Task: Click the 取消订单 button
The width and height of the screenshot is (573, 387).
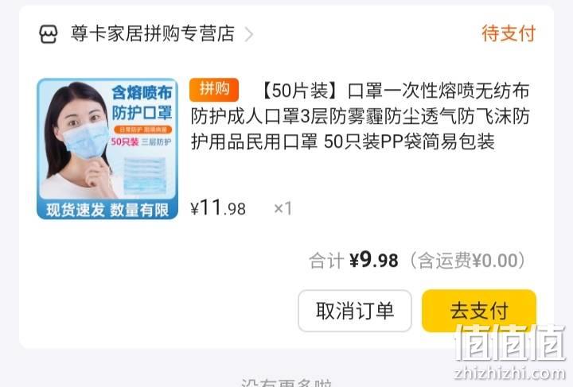Action: 355,311
